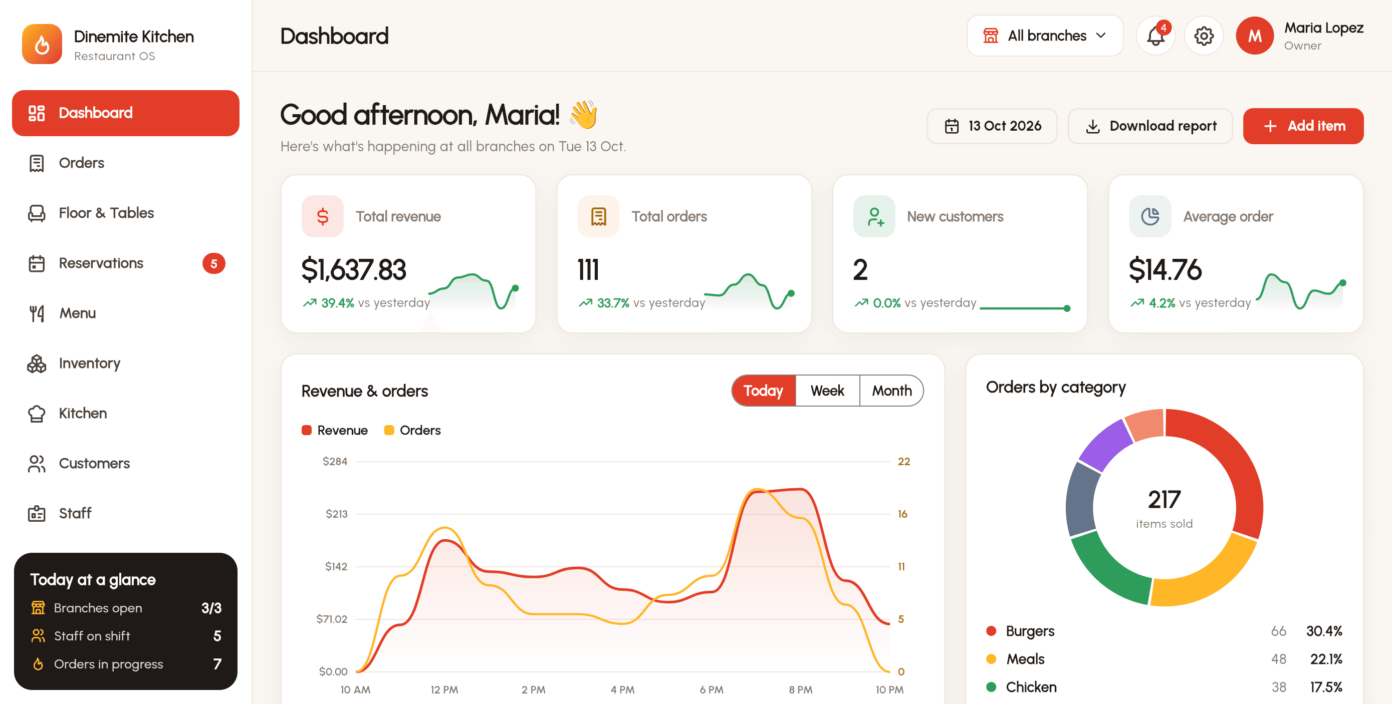
Task: Open the Inventory page
Action: (x=125, y=364)
